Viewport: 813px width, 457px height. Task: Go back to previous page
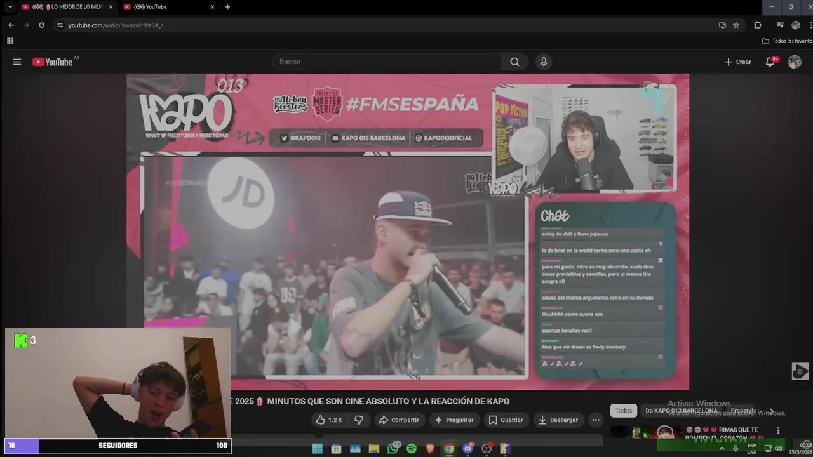(11, 25)
